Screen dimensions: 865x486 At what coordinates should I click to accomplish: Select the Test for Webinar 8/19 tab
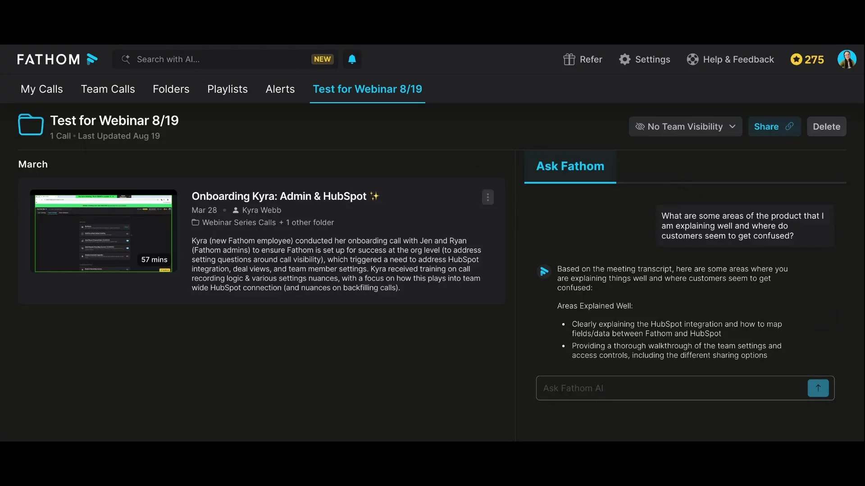tap(367, 89)
